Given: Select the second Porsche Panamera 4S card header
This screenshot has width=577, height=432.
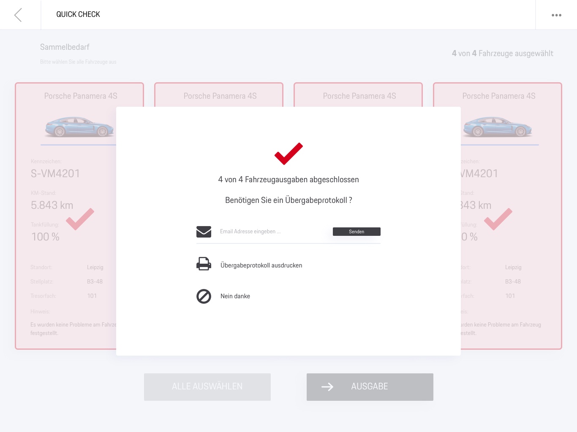Looking at the screenshot, I should 220,96.
